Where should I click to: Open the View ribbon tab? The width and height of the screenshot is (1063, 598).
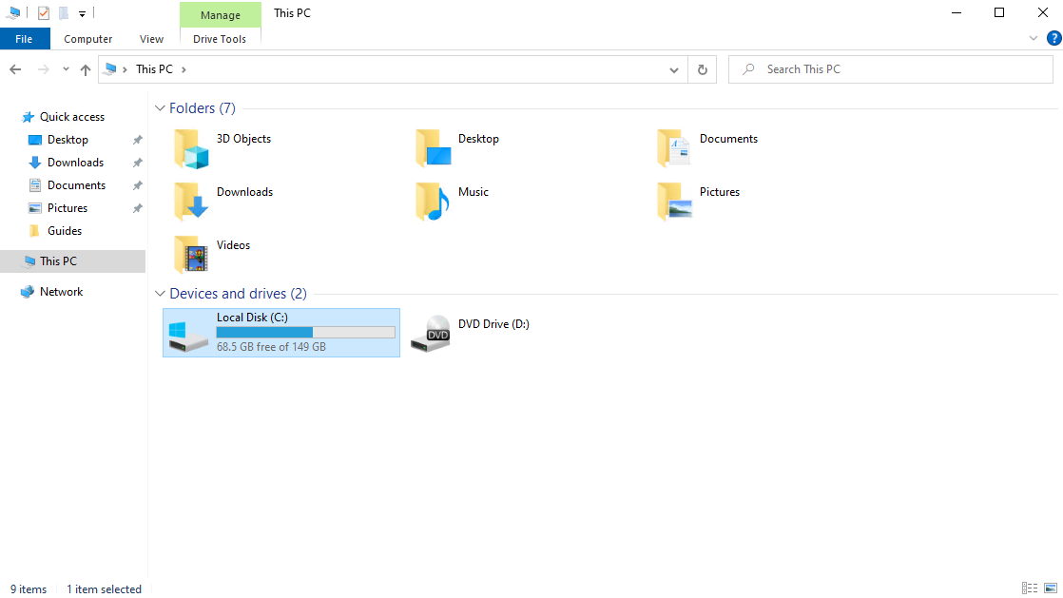coord(151,39)
